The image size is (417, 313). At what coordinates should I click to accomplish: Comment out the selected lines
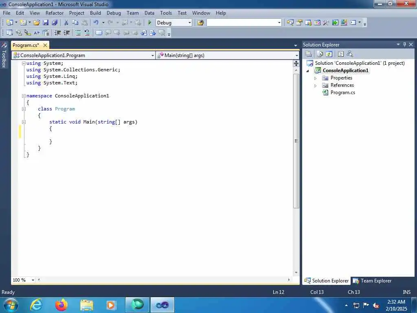(x=78, y=33)
